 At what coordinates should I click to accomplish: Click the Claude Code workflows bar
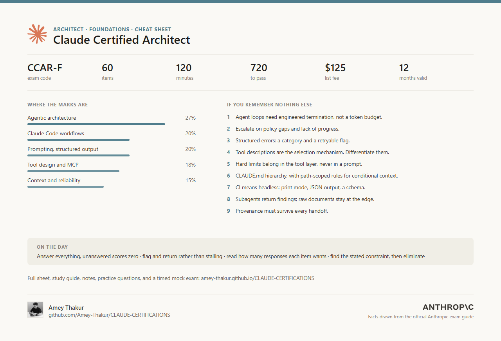click(78, 140)
